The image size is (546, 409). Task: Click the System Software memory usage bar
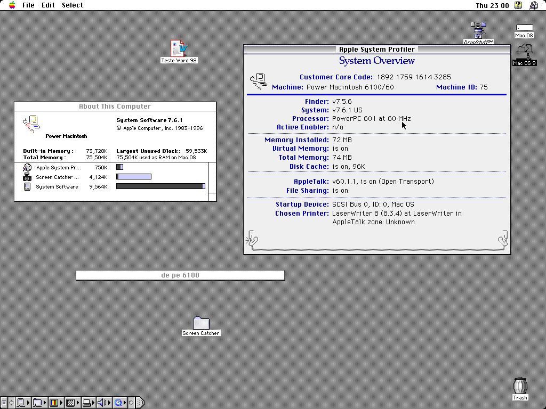point(160,186)
